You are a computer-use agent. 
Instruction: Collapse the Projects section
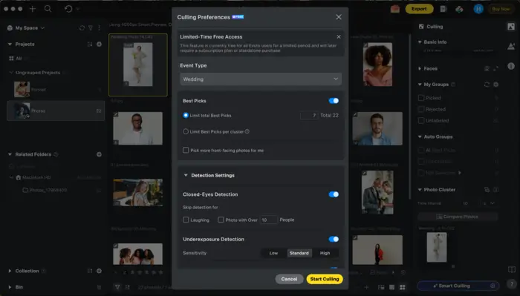[10, 44]
